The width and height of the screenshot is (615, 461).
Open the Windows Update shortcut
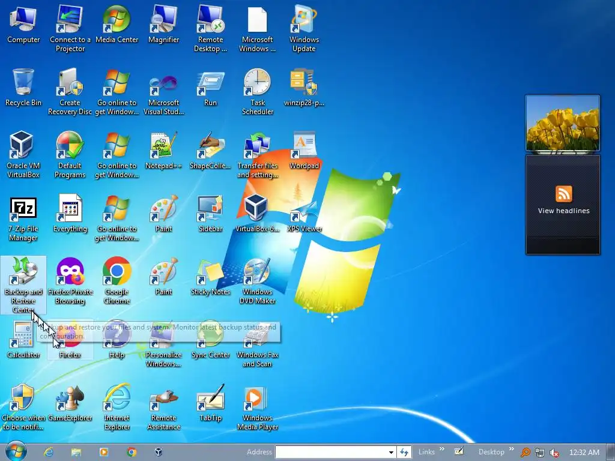click(304, 28)
